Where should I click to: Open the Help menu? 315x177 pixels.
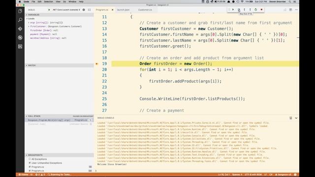81,1
